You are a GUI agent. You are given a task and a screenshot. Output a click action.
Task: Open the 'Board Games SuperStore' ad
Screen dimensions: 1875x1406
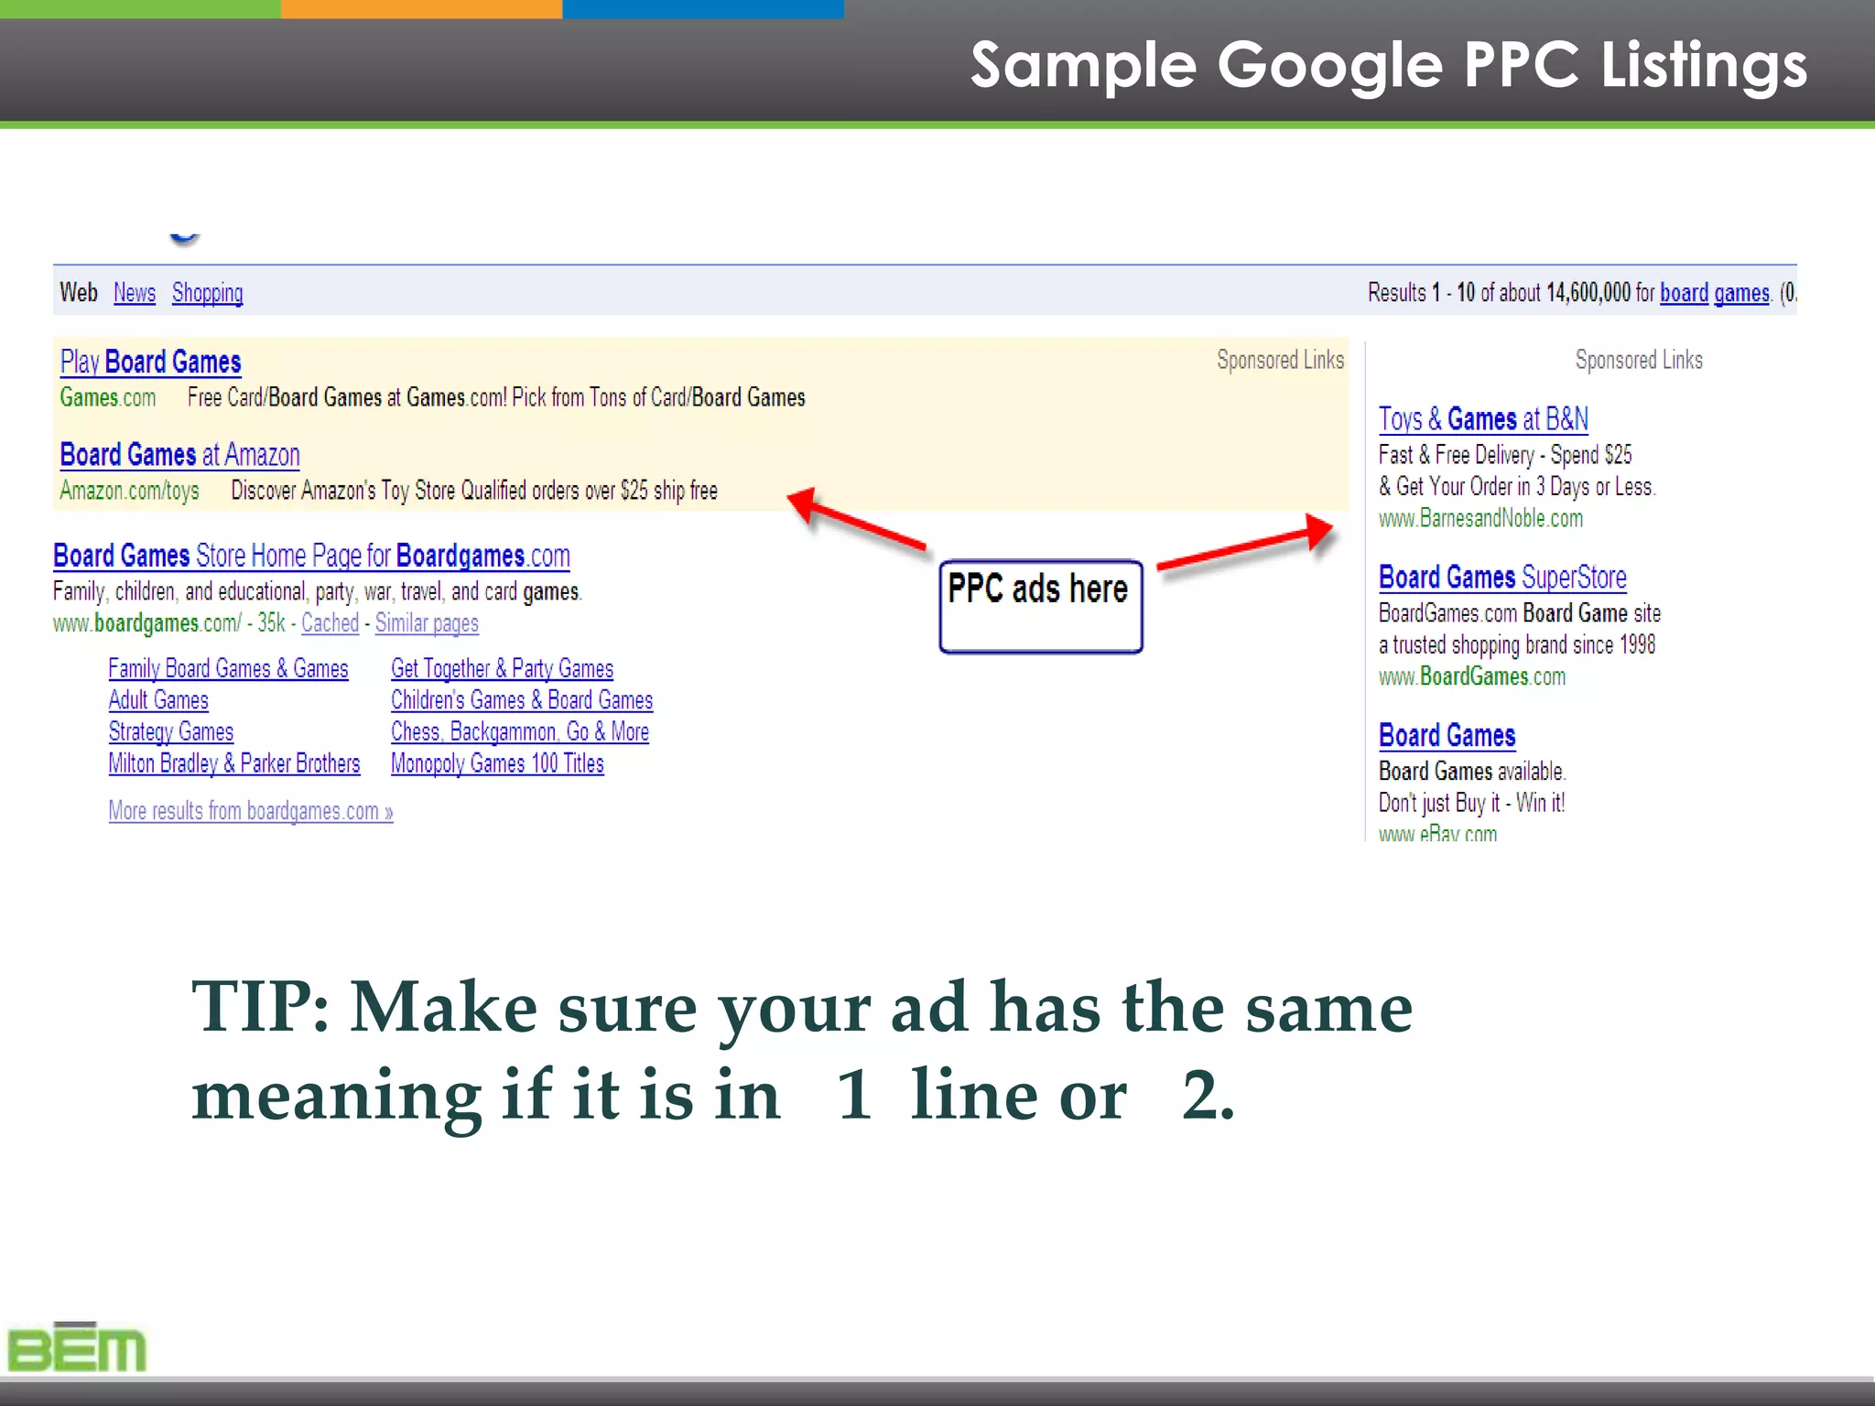point(1502,578)
